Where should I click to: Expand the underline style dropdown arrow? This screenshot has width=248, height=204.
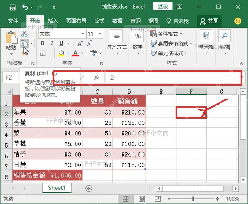click(68, 43)
